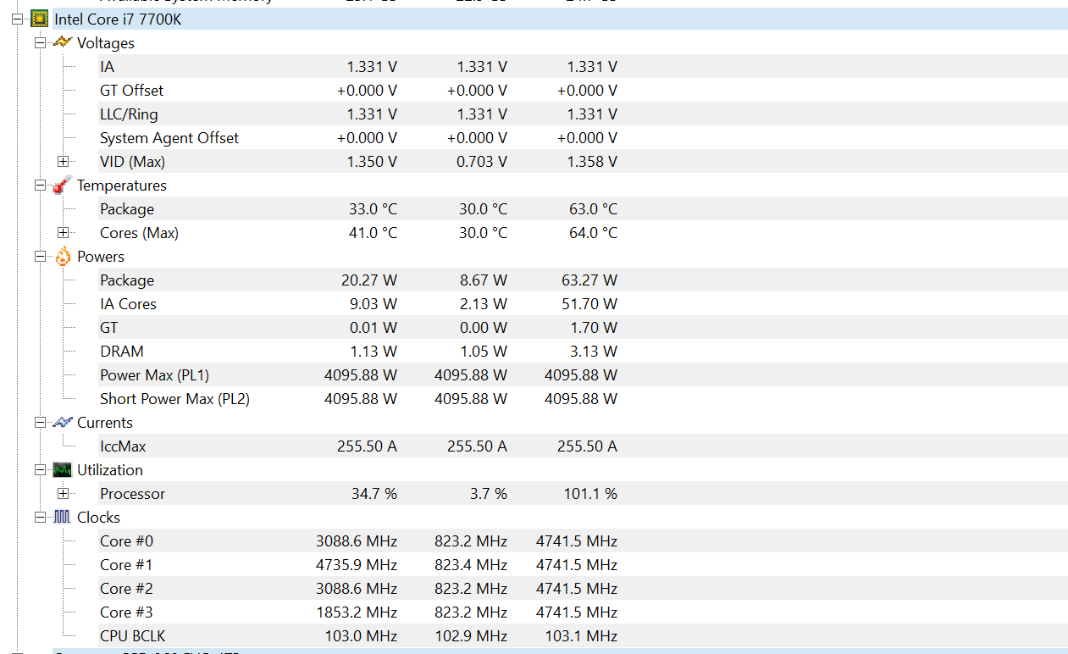Click the Voltages lightning icon
This screenshot has height=654, width=1068.
click(x=62, y=42)
